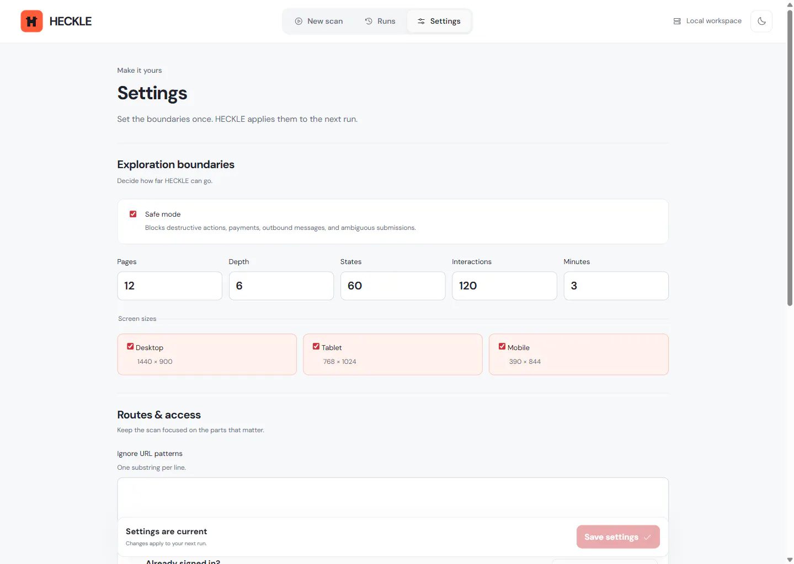Click the "Exploration boundaries" heading

175,164
